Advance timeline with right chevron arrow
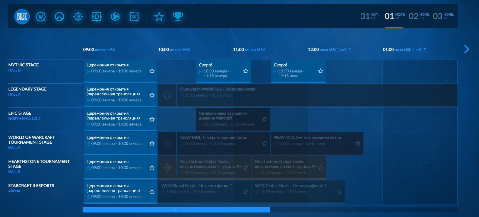 (x=467, y=49)
